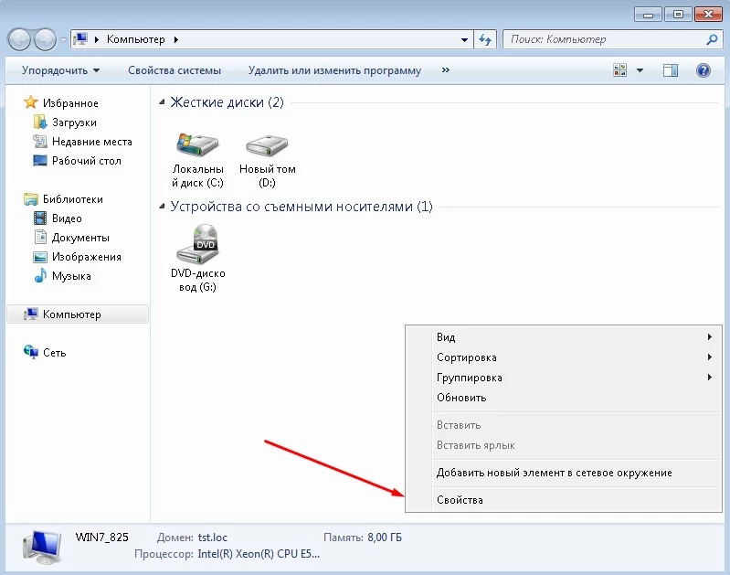The height and width of the screenshot is (575, 730).
Task: Open the view options dropdown arrow
Action: tap(640, 70)
